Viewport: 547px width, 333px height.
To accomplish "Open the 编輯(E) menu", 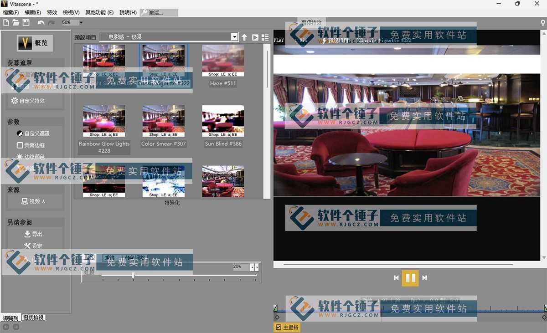I will (x=32, y=13).
